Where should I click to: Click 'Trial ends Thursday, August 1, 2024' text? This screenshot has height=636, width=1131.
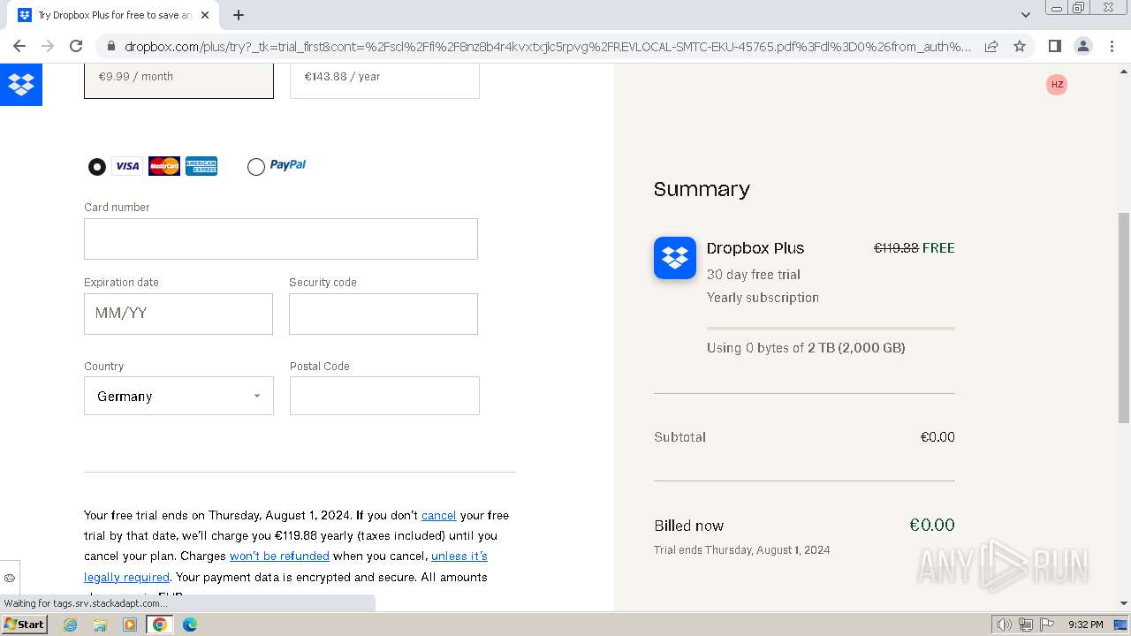pos(742,549)
